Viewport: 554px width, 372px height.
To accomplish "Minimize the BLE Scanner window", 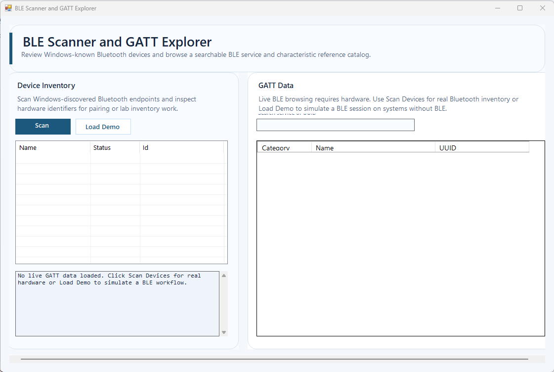I will 498,8.
